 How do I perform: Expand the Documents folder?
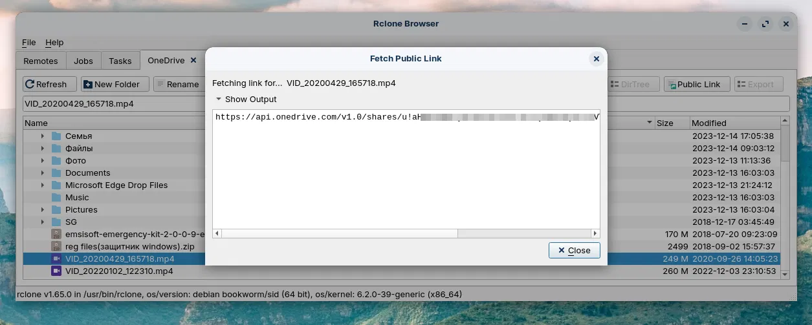43,173
